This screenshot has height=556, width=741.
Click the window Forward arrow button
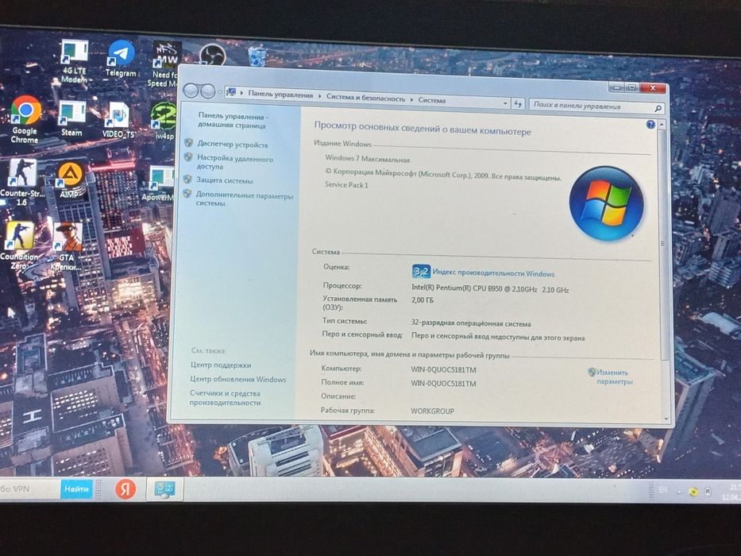click(207, 91)
